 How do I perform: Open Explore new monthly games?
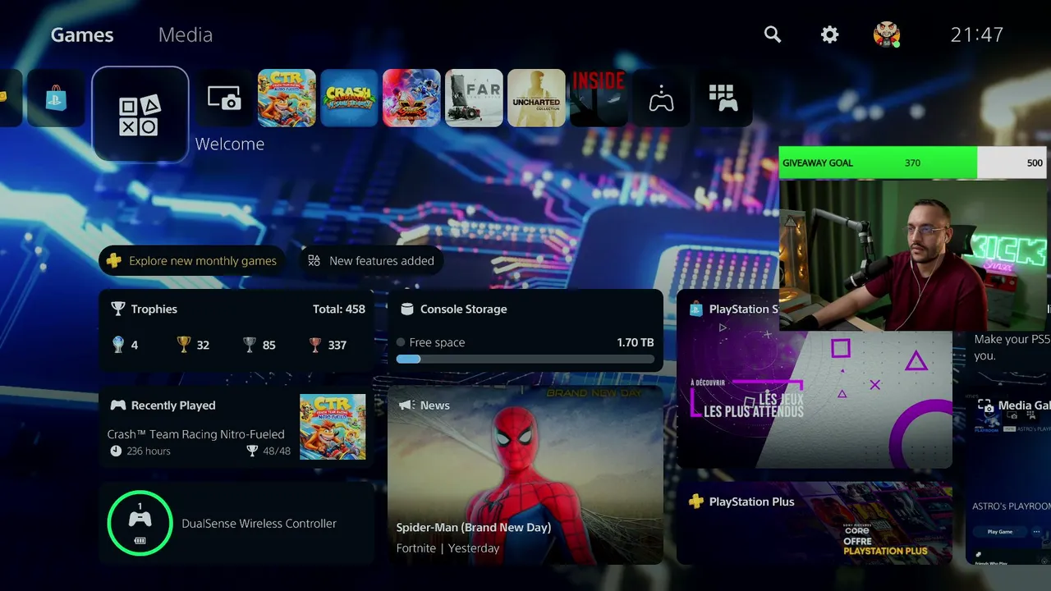[192, 261]
